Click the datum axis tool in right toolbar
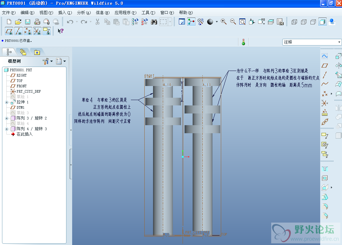 pos(325,75)
